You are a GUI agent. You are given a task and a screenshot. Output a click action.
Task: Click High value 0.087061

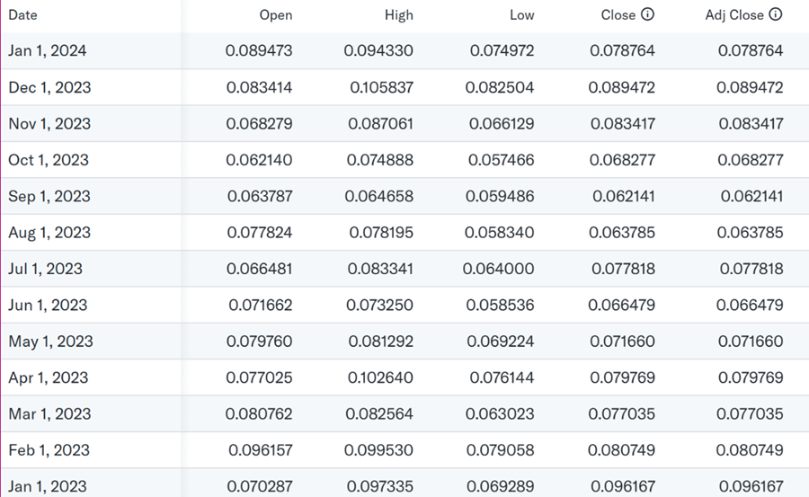381,123
